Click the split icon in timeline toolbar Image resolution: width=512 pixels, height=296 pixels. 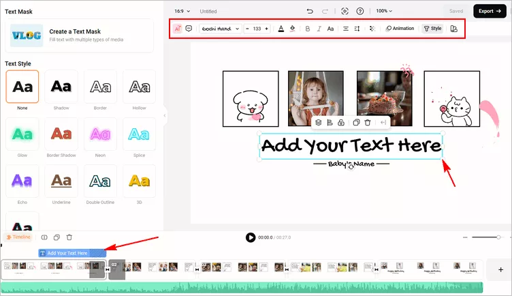pos(44,237)
